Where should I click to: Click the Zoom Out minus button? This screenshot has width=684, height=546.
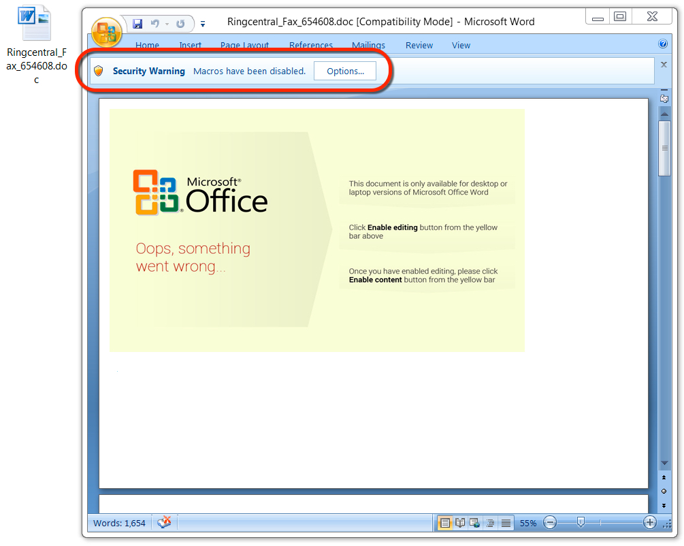pyautogui.click(x=550, y=522)
